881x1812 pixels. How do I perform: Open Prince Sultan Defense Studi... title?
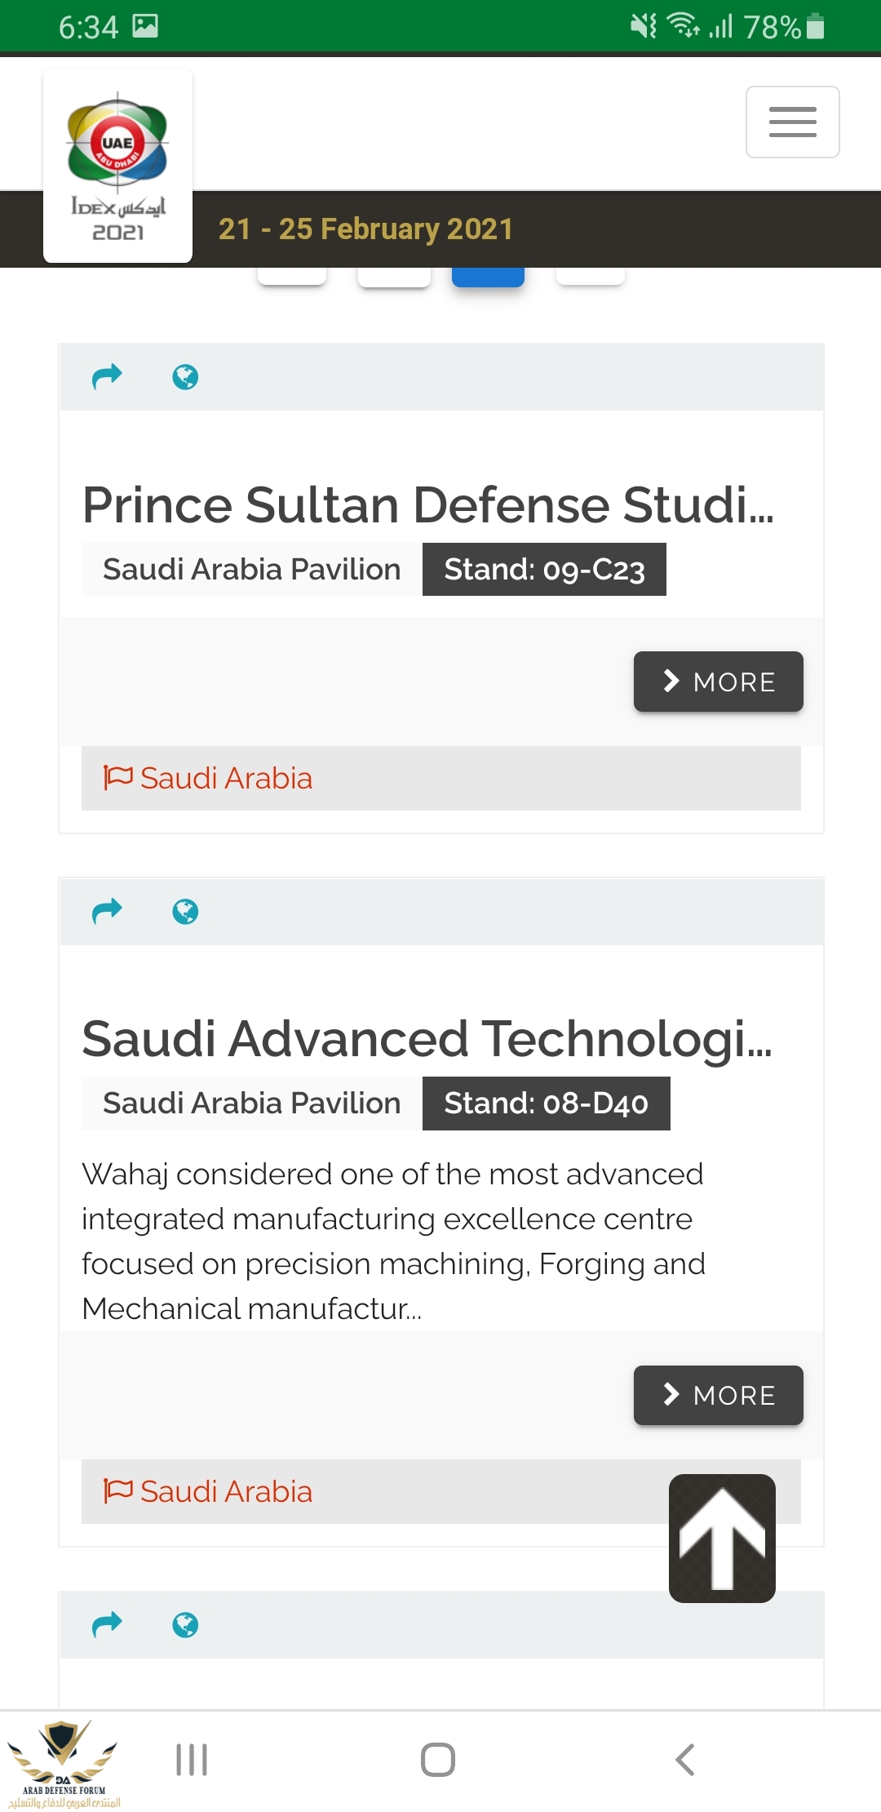coord(428,504)
